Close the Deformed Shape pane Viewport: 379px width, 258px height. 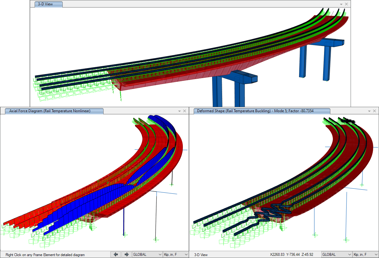[x=374, y=111]
